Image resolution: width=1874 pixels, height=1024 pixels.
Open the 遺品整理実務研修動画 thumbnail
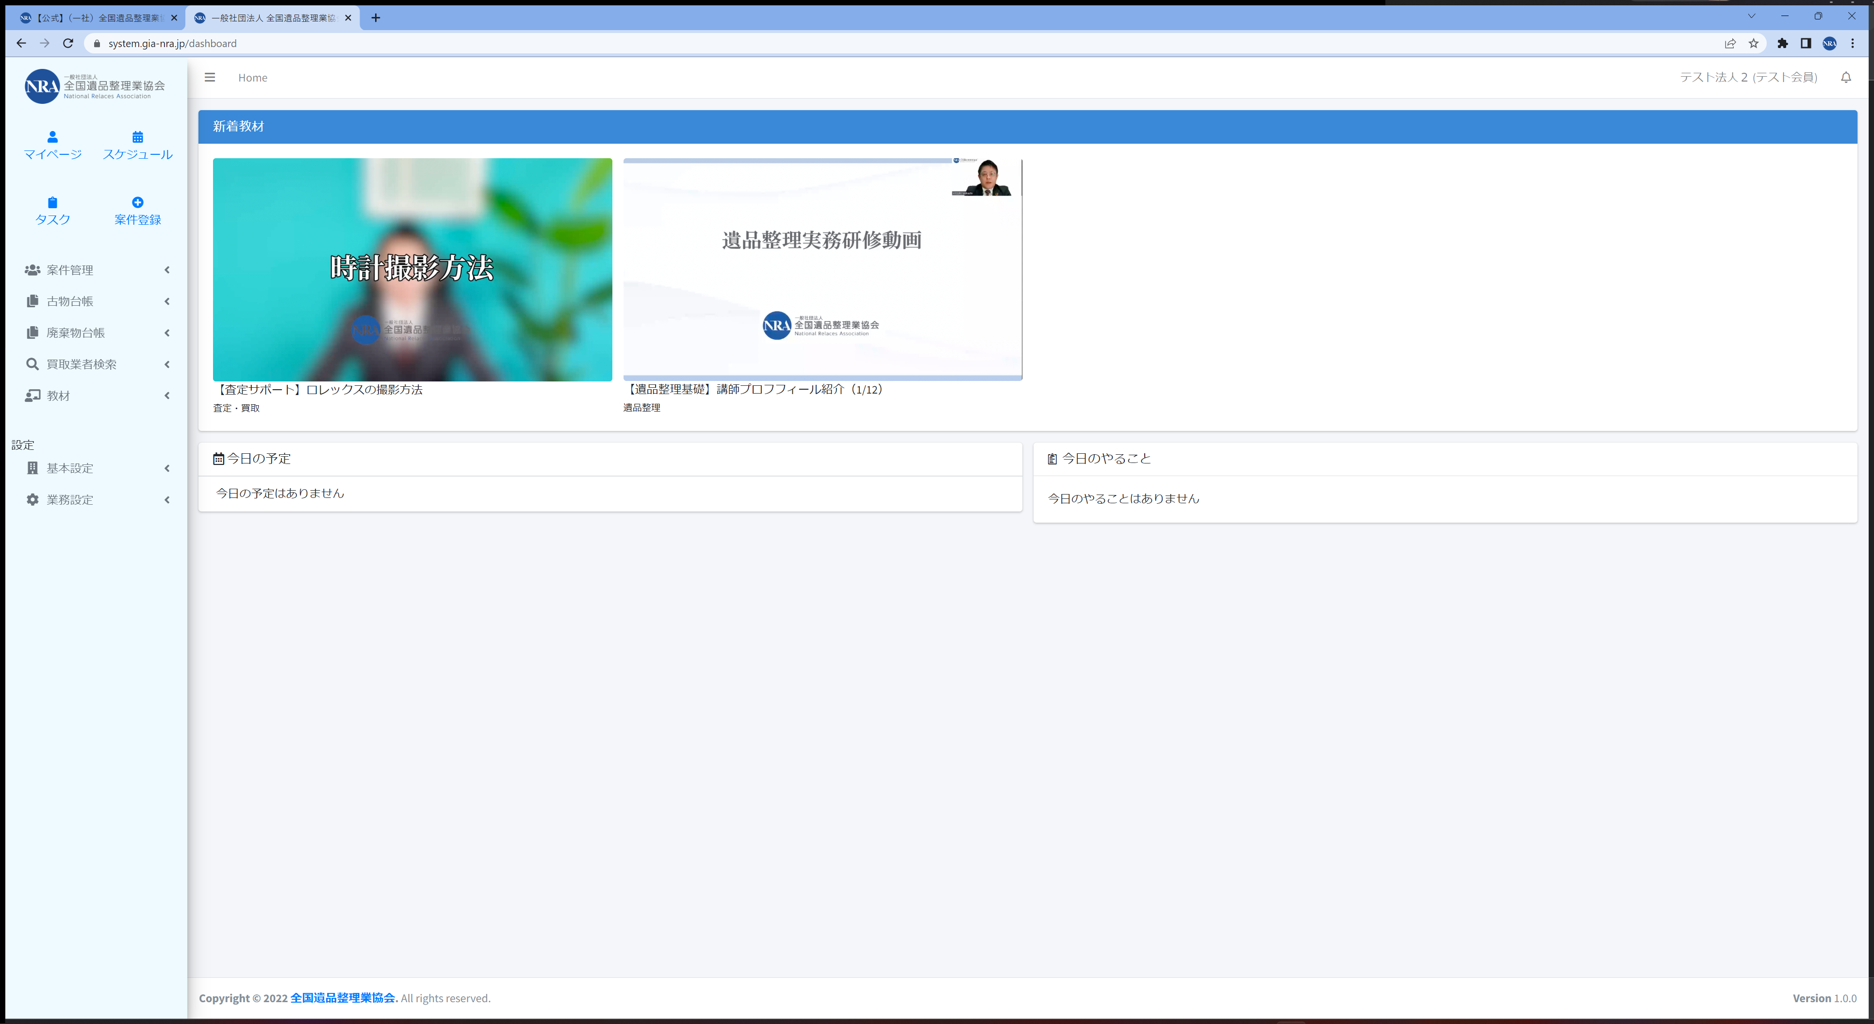(x=822, y=269)
